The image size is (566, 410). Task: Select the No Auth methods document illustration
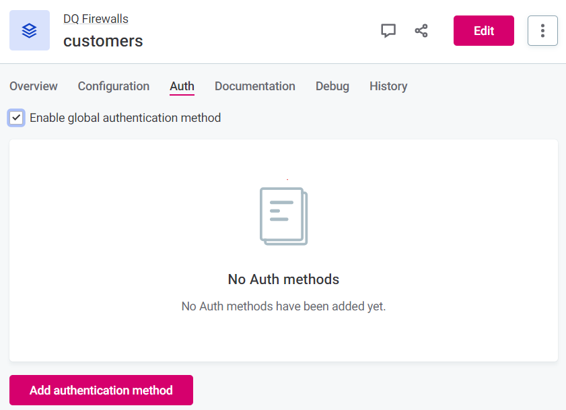point(283,215)
